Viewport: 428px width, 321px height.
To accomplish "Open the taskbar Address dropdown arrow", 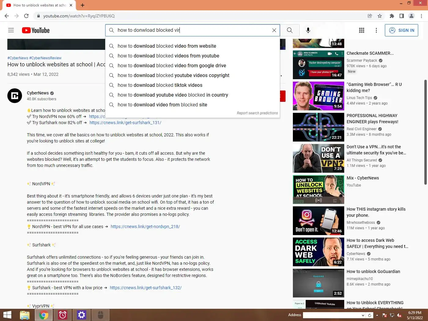I will (363, 315).
